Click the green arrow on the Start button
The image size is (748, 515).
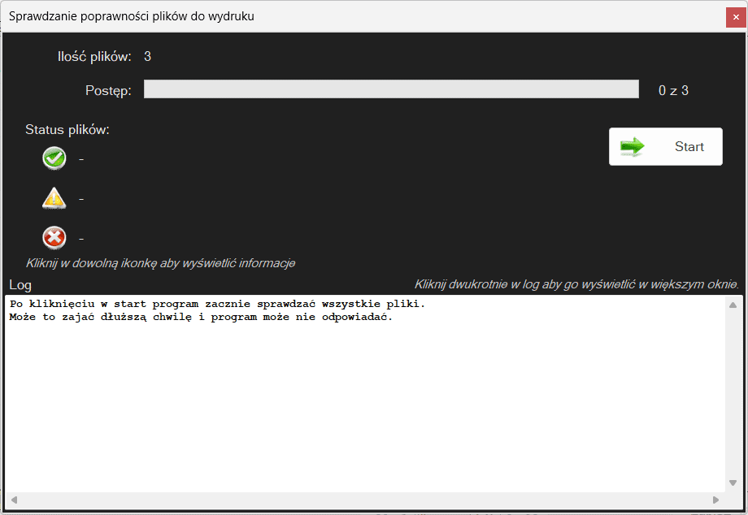(633, 146)
